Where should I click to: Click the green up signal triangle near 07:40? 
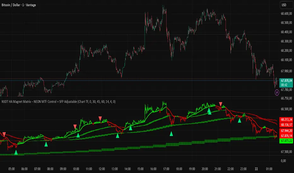coord(46,144)
